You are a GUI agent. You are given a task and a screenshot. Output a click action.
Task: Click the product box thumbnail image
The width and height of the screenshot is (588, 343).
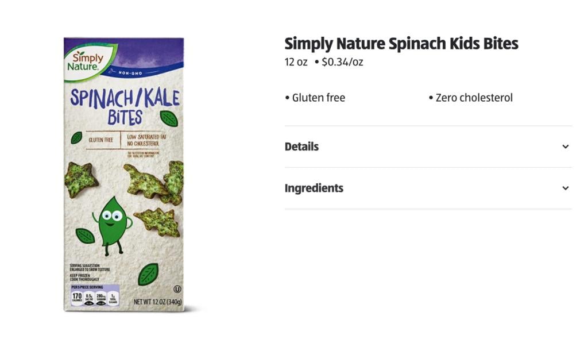point(123,172)
